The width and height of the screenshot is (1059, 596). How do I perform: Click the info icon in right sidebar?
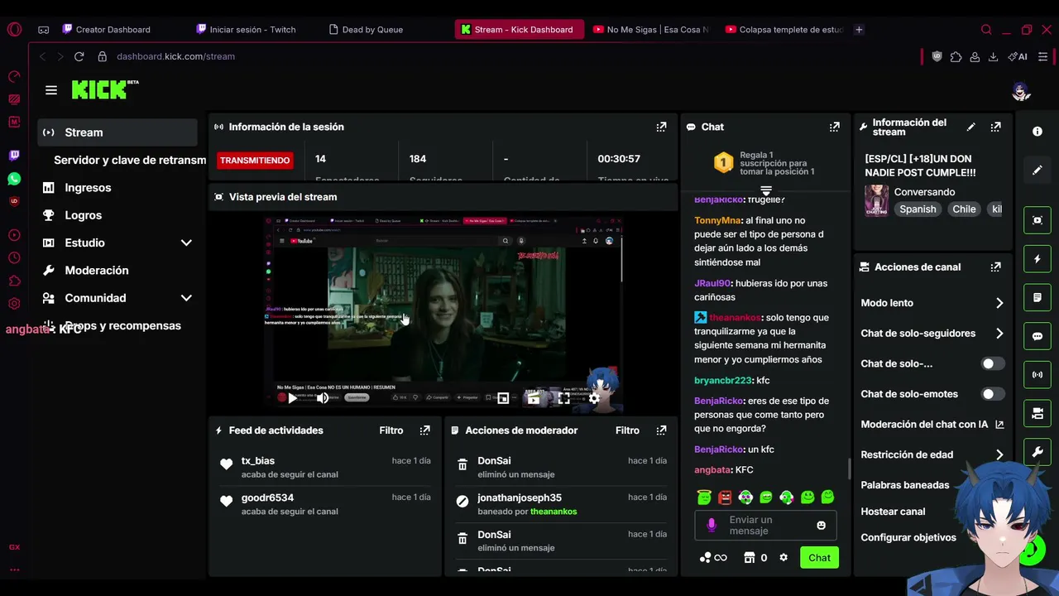(1037, 131)
